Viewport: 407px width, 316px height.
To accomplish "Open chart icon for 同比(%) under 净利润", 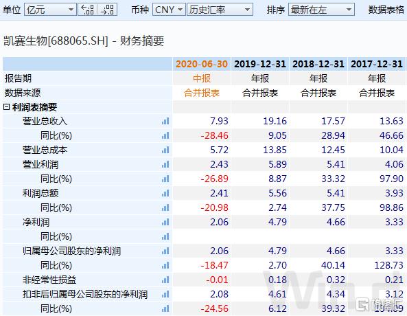I will [165, 236].
